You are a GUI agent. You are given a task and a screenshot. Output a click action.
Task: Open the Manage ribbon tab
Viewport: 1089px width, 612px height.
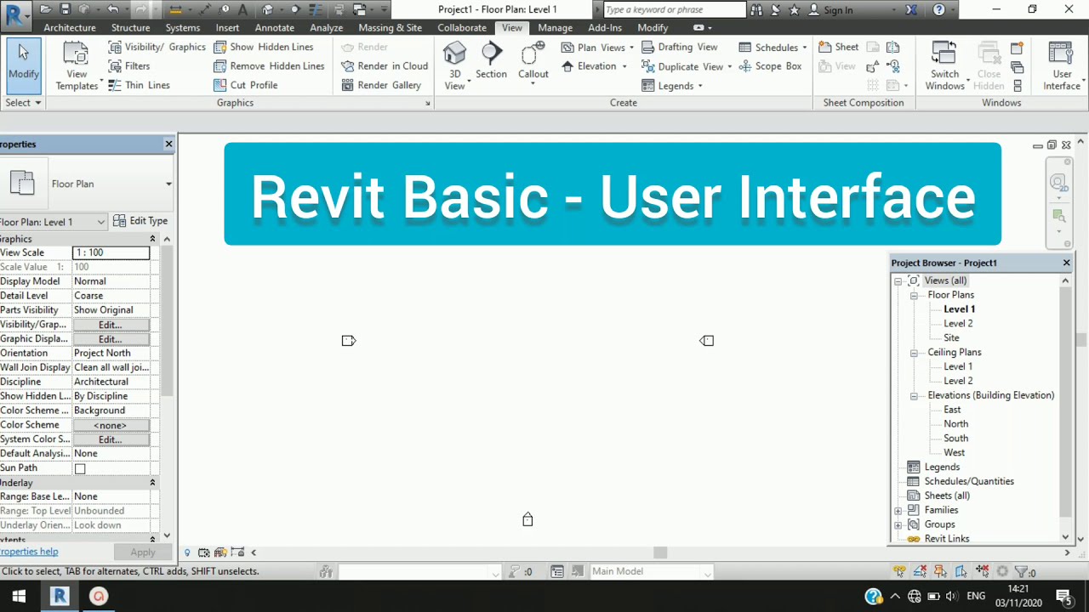(555, 27)
